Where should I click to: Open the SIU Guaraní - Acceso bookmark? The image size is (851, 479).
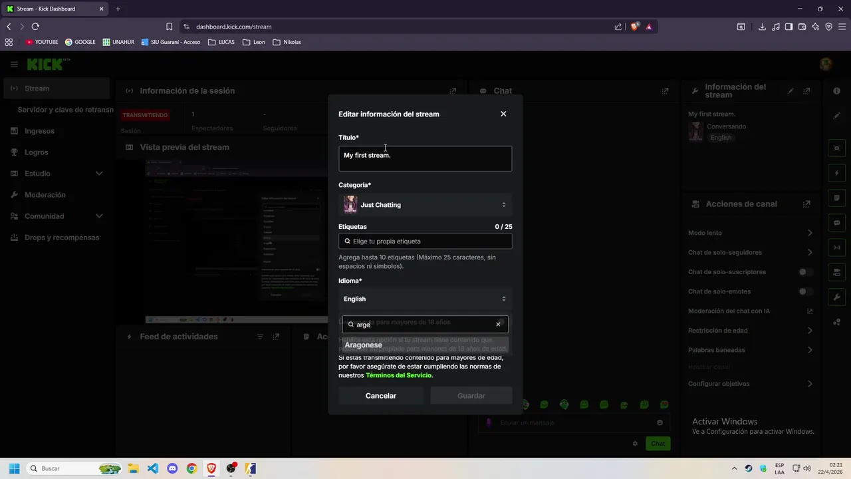click(x=170, y=42)
